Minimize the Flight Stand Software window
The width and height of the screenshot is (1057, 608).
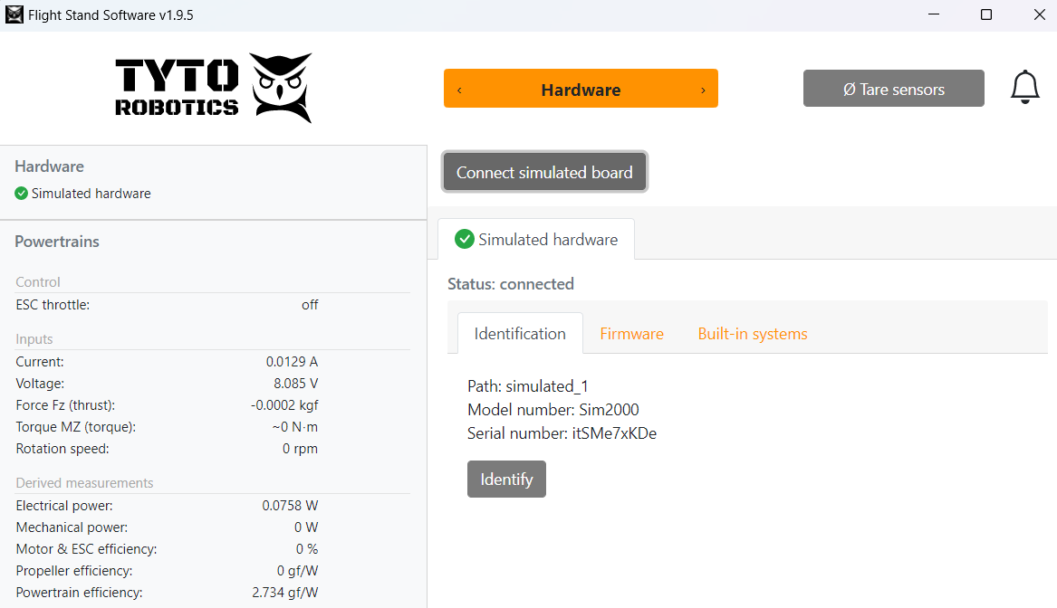pos(934,15)
